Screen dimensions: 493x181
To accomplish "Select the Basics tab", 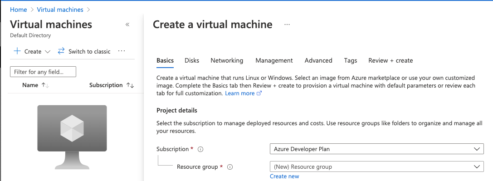I will click(x=165, y=60).
